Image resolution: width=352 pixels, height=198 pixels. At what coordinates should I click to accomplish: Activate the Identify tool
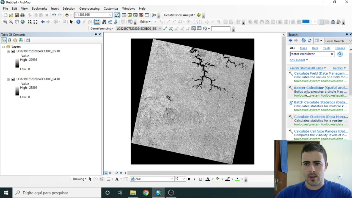coord(78,22)
